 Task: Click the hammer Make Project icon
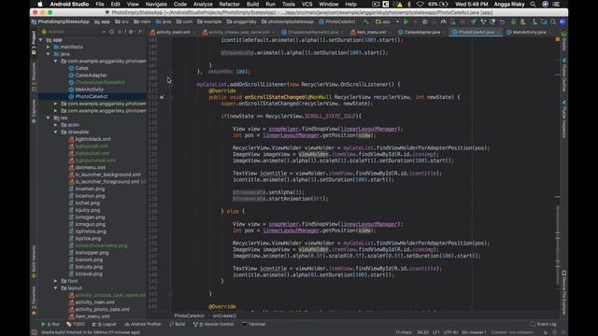[366, 22]
